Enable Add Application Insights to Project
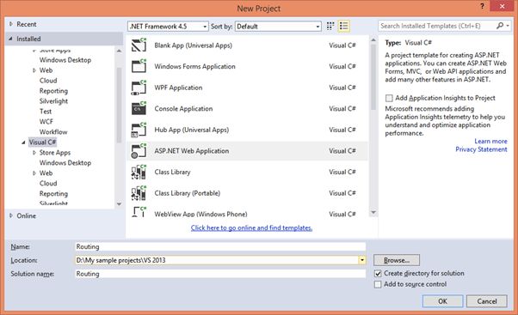This screenshot has width=518, height=315. pyautogui.click(x=389, y=98)
